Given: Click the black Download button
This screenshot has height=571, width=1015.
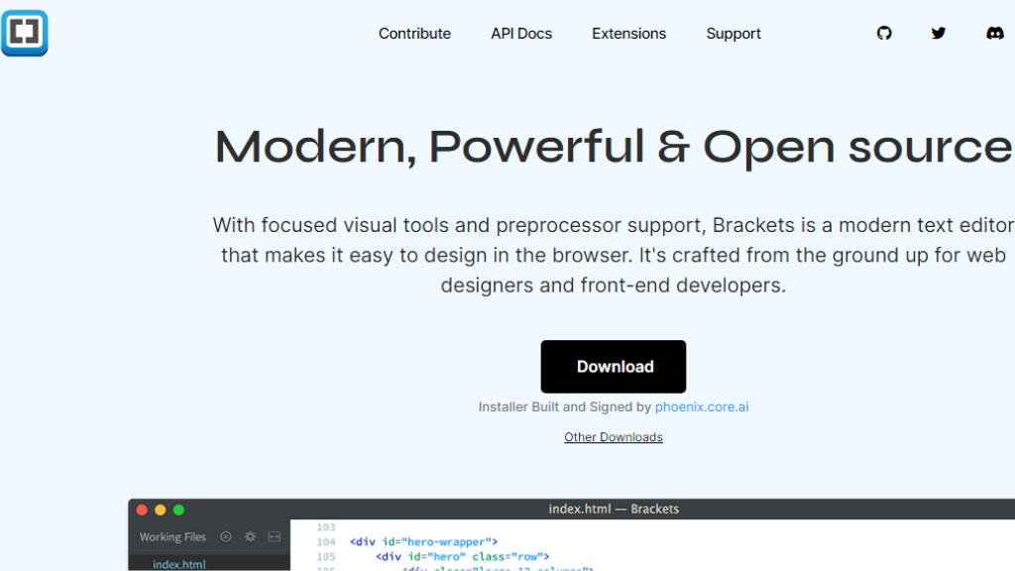Looking at the screenshot, I should (613, 367).
